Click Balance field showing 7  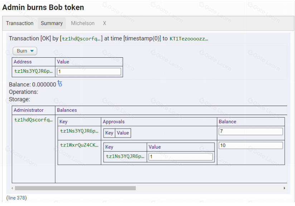click(250, 131)
